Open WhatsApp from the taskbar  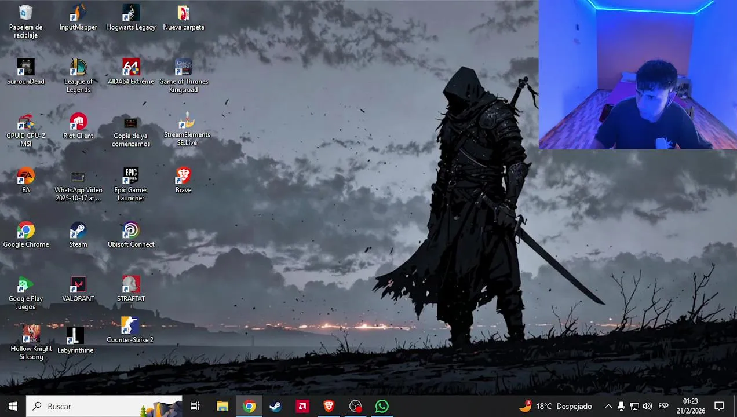click(382, 407)
